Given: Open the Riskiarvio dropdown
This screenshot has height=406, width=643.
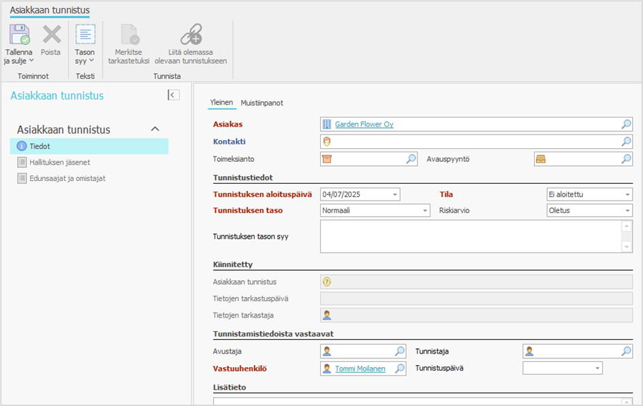Looking at the screenshot, I should point(627,211).
